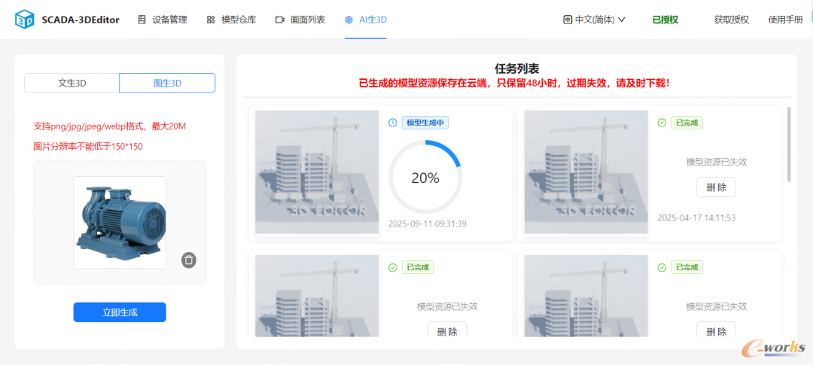
Task: Select the 图生3D mode
Action: [x=167, y=83]
